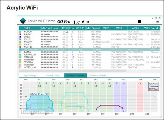
Task: Click channel 11 in the channel graph
Action: 110,83
